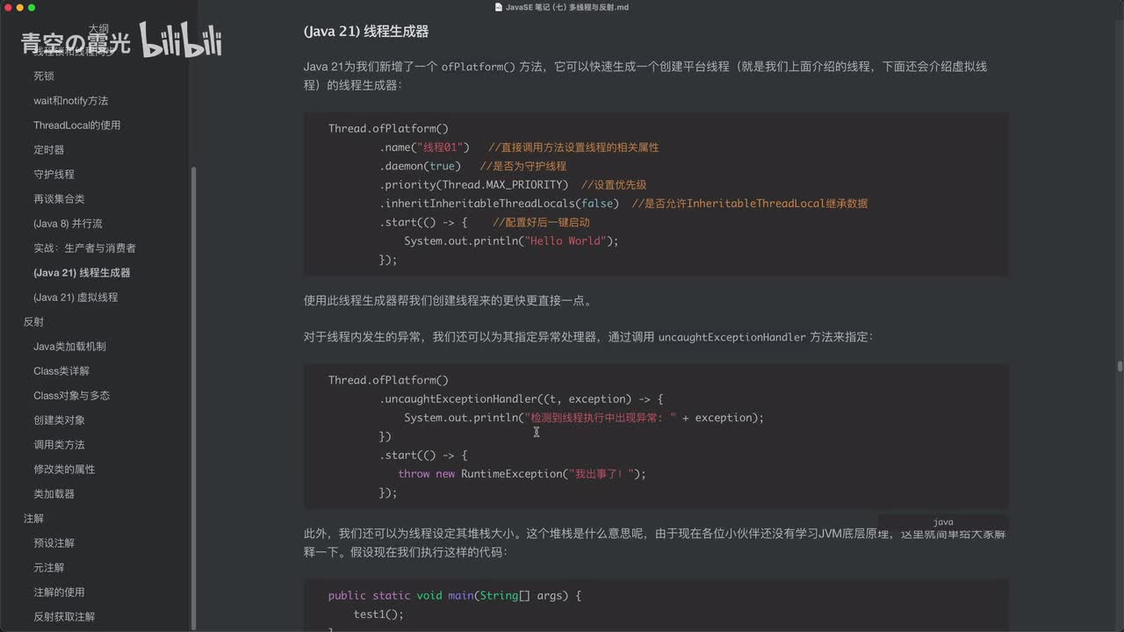This screenshot has height=632, width=1124.
Task: Click paragraph starting 此外，我们还可以为线程设定其堆栈大小
Action: [654, 542]
